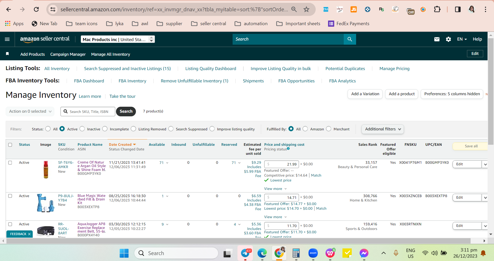Open the account switcher Mac Products inc

(118, 39)
